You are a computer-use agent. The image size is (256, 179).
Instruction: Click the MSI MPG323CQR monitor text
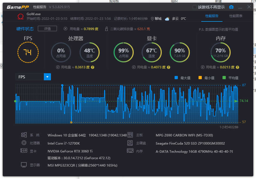[x=83, y=165]
